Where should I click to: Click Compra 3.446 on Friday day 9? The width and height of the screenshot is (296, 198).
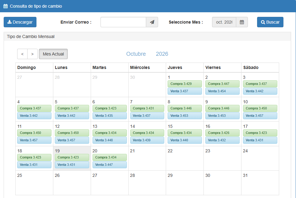[222, 108]
